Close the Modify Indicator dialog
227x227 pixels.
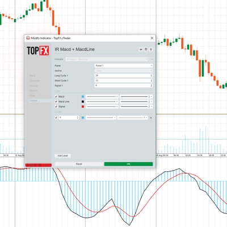(x=152, y=38)
